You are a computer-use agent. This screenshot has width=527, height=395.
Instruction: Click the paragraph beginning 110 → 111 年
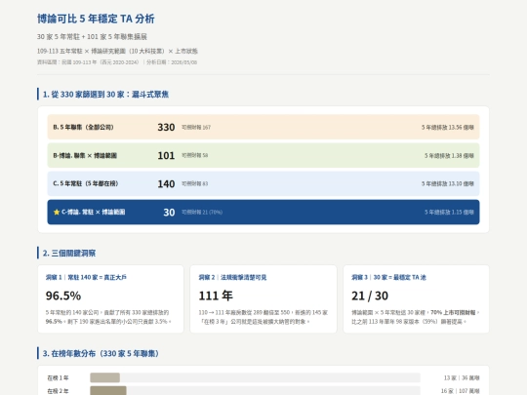tap(263, 317)
